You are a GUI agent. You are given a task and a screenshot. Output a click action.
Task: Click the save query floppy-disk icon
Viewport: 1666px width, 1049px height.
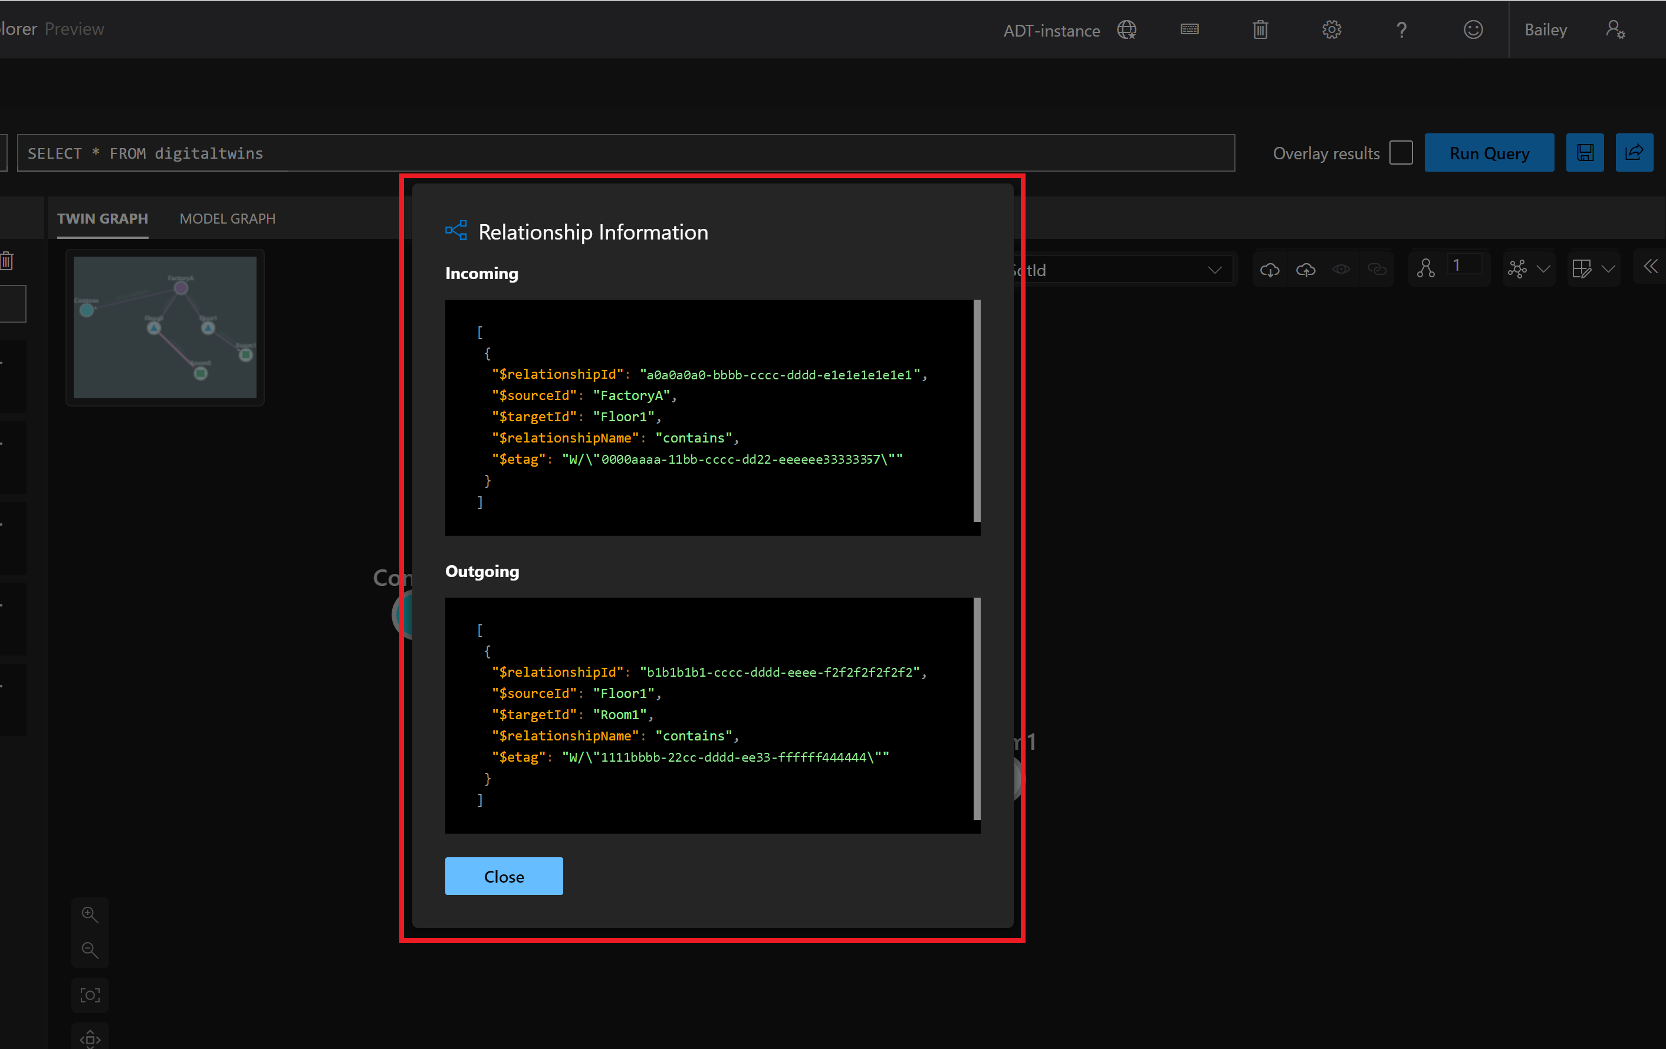tap(1585, 153)
